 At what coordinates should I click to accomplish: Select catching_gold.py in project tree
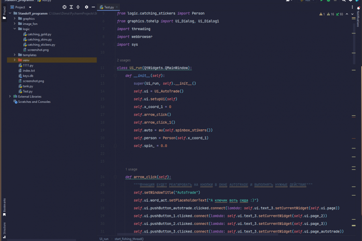pyautogui.click(x=39, y=34)
